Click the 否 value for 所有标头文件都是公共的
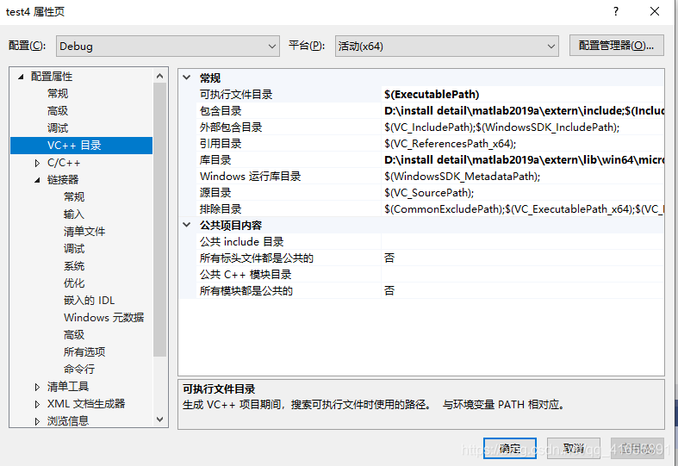This screenshot has width=678, height=466. [389, 258]
